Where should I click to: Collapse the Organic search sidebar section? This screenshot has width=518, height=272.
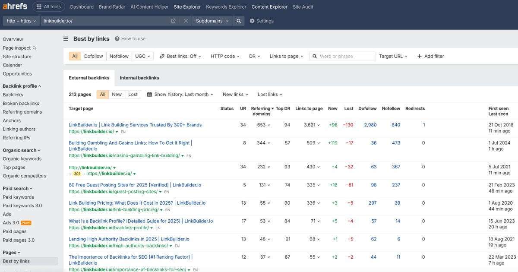22,150
